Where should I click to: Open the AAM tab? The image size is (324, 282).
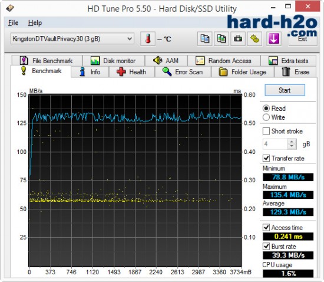166,61
